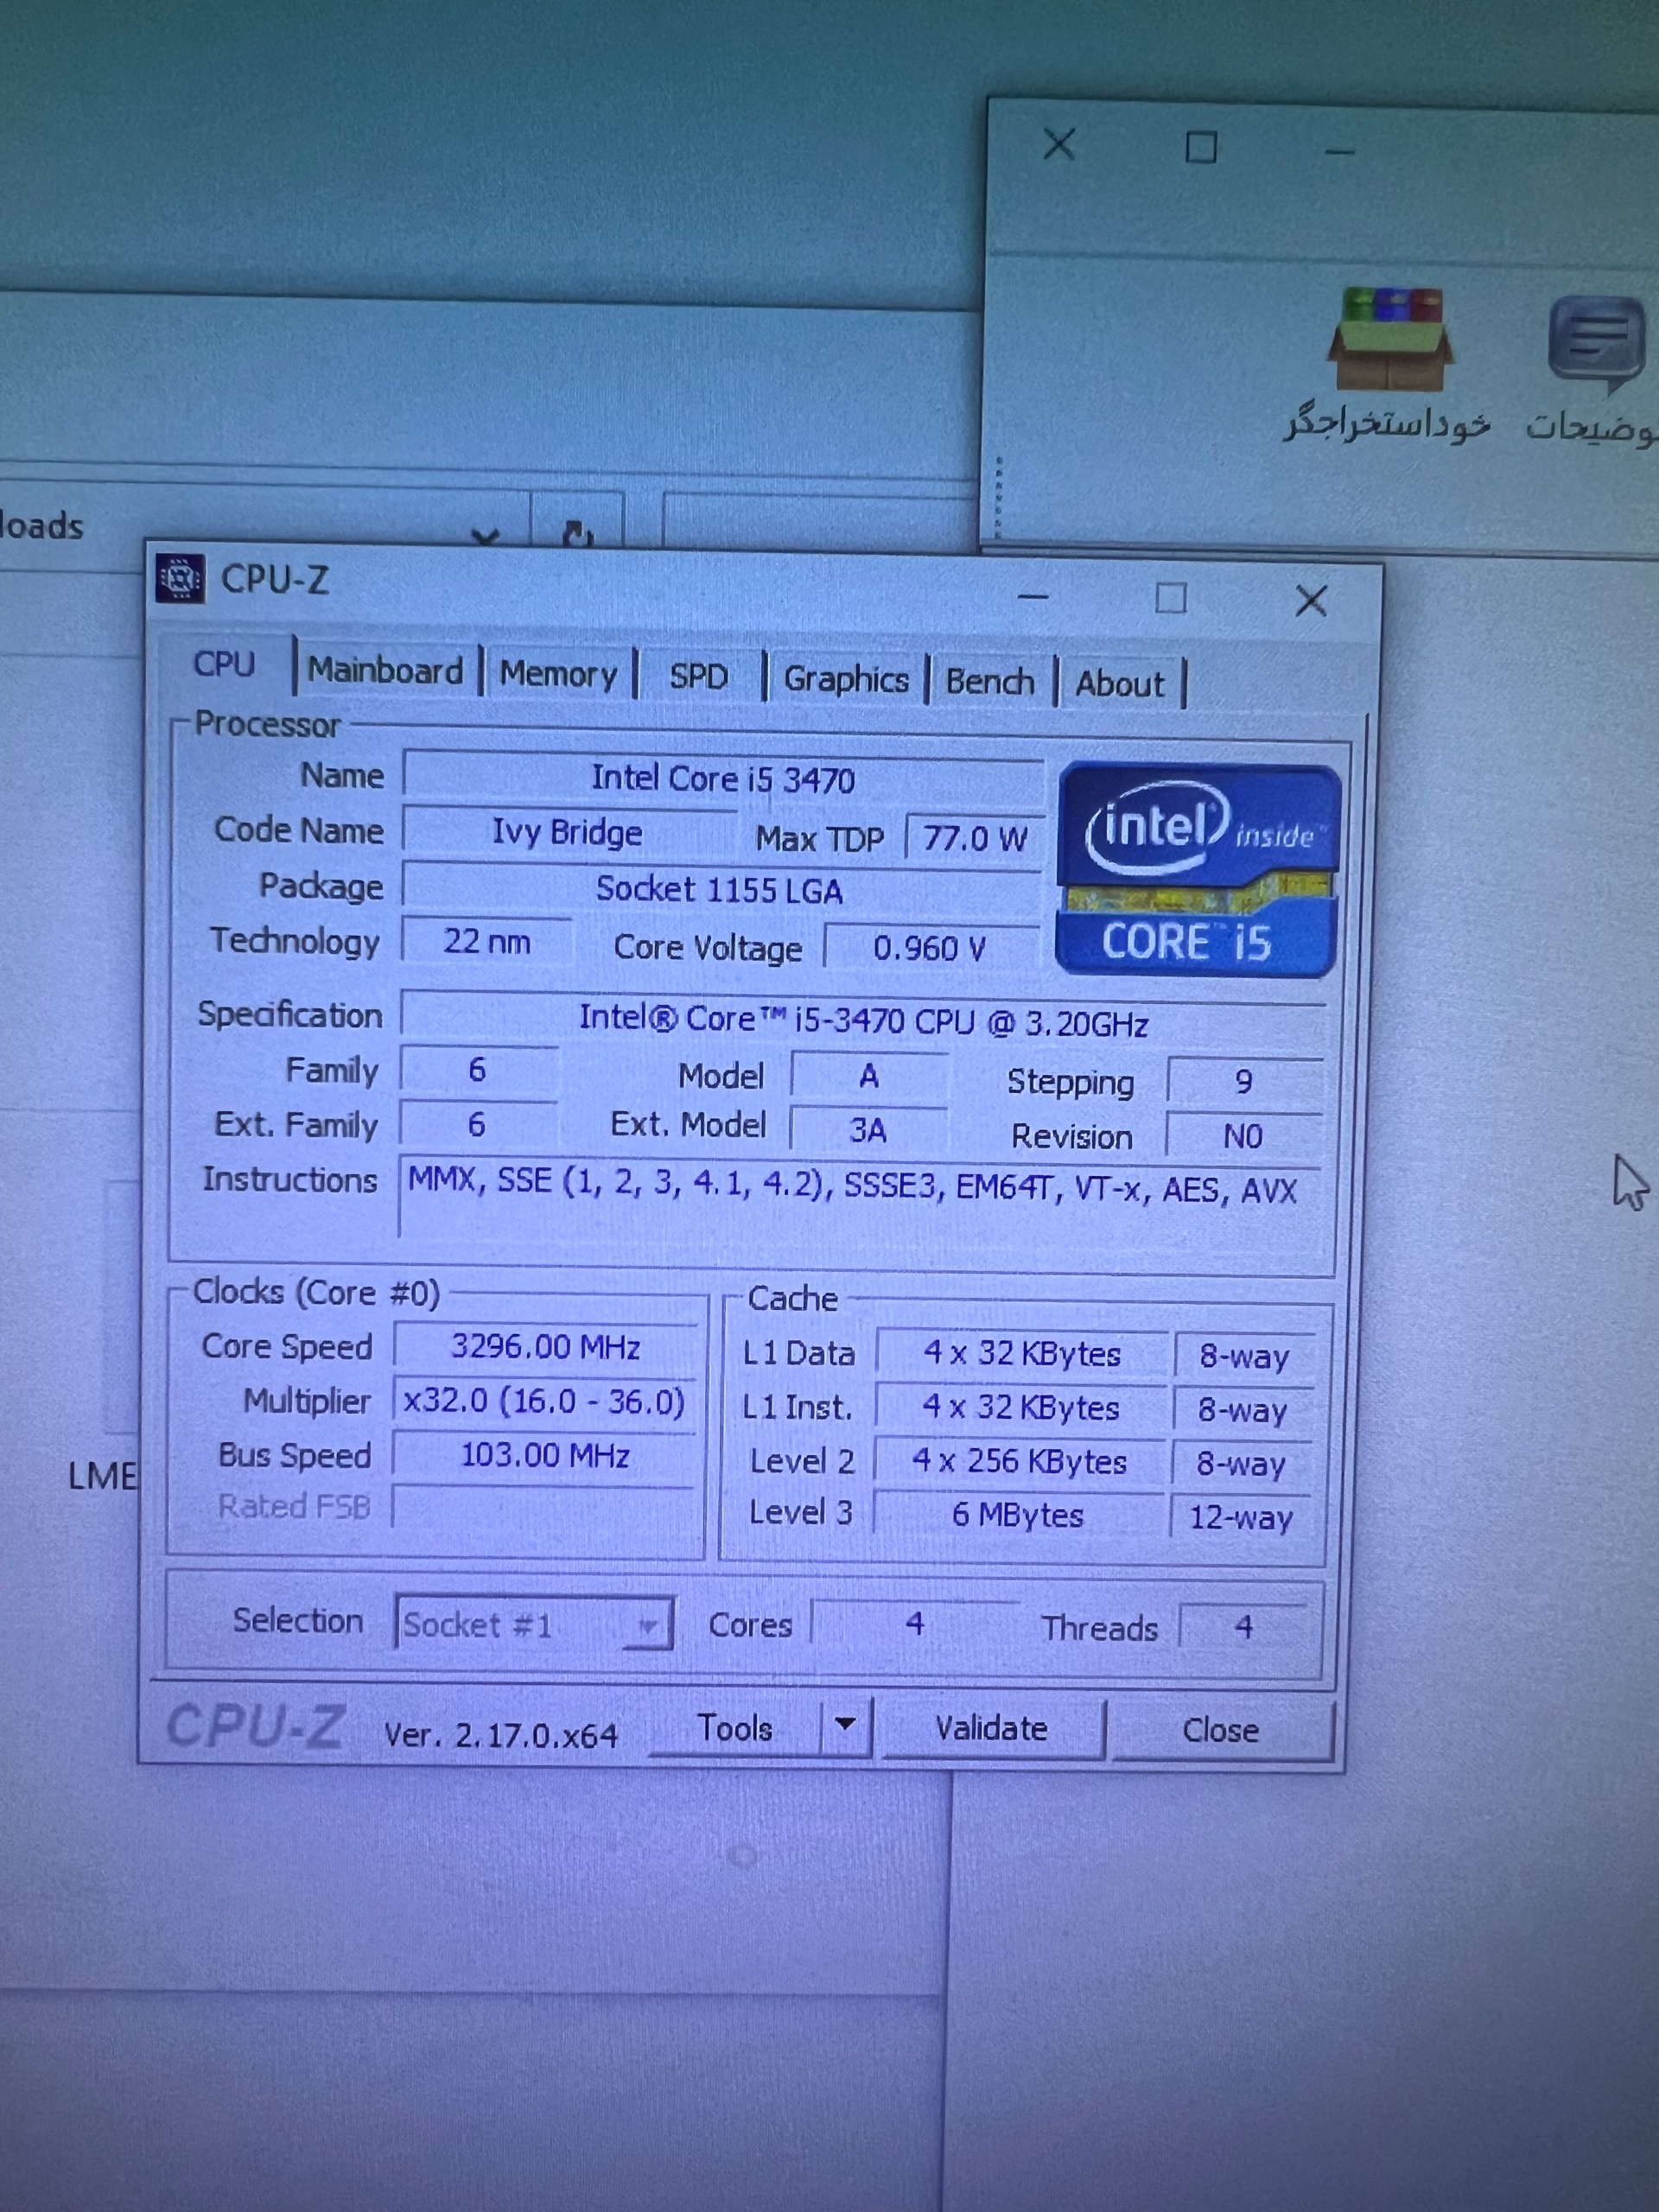Viewport: 1659px width, 2212px height.
Task: Switch to the Mainboard tab
Action: (x=385, y=671)
